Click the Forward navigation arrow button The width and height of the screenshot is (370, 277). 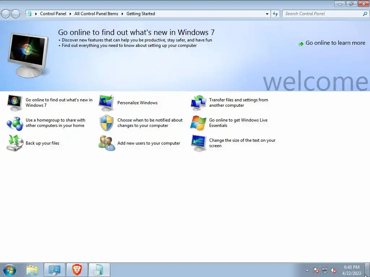tap(16, 14)
